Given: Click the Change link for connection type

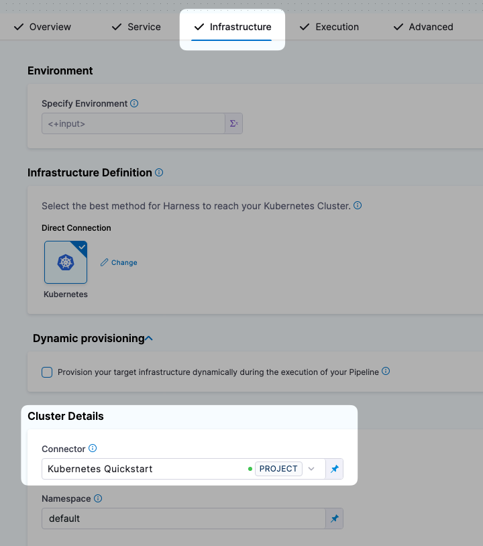Looking at the screenshot, I should click(x=119, y=262).
